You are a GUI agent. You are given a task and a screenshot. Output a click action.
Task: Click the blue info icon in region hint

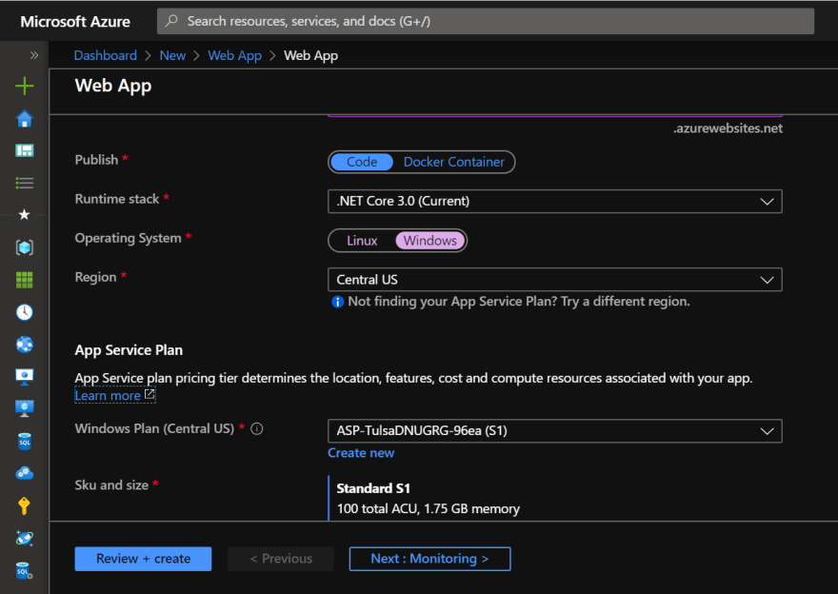pyautogui.click(x=337, y=302)
